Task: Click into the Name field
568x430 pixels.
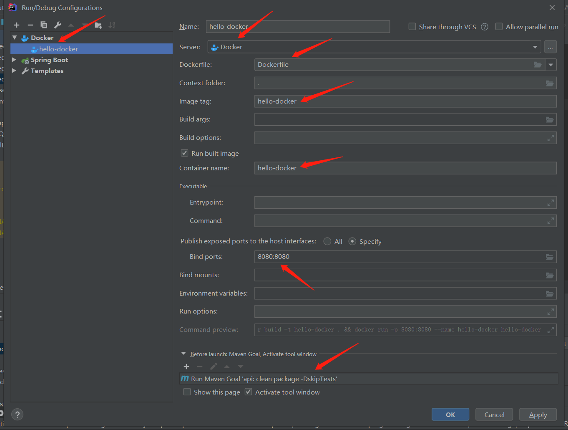Action: [x=298, y=26]
